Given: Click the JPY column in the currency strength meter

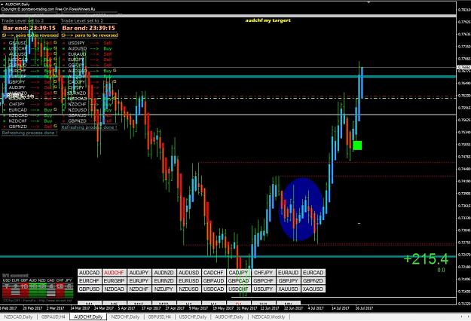Looking at the screenshot, I should [69, 287].
